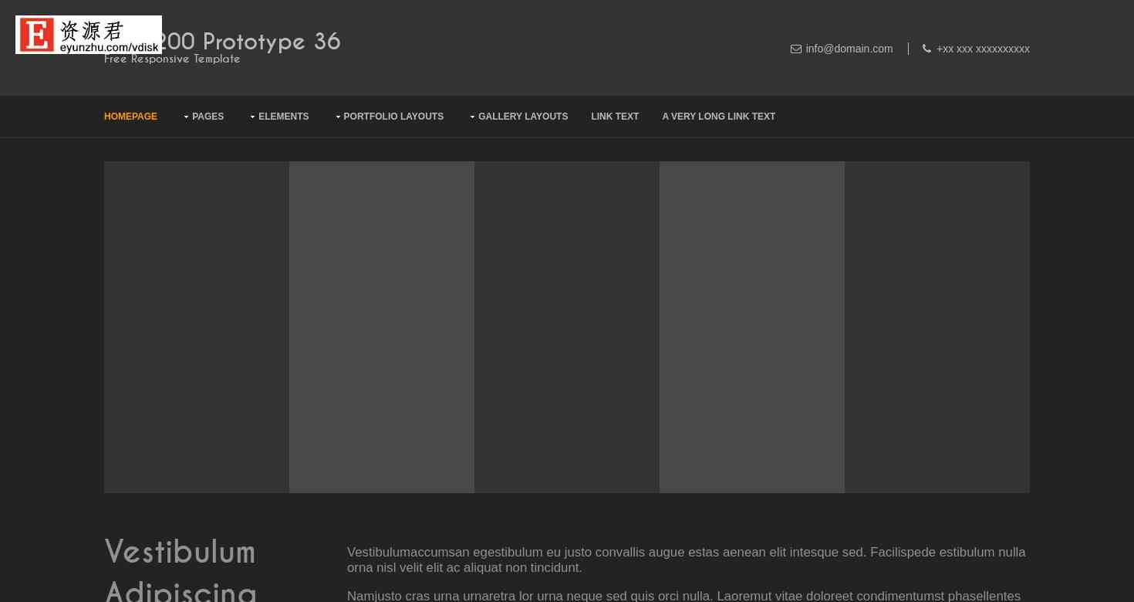
Task: Select the last slider panel on the right
Action: point(937,327)
